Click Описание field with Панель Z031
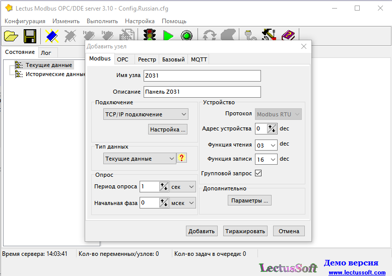This screenshot has height=276, width=392. click(x=202, y=92)
